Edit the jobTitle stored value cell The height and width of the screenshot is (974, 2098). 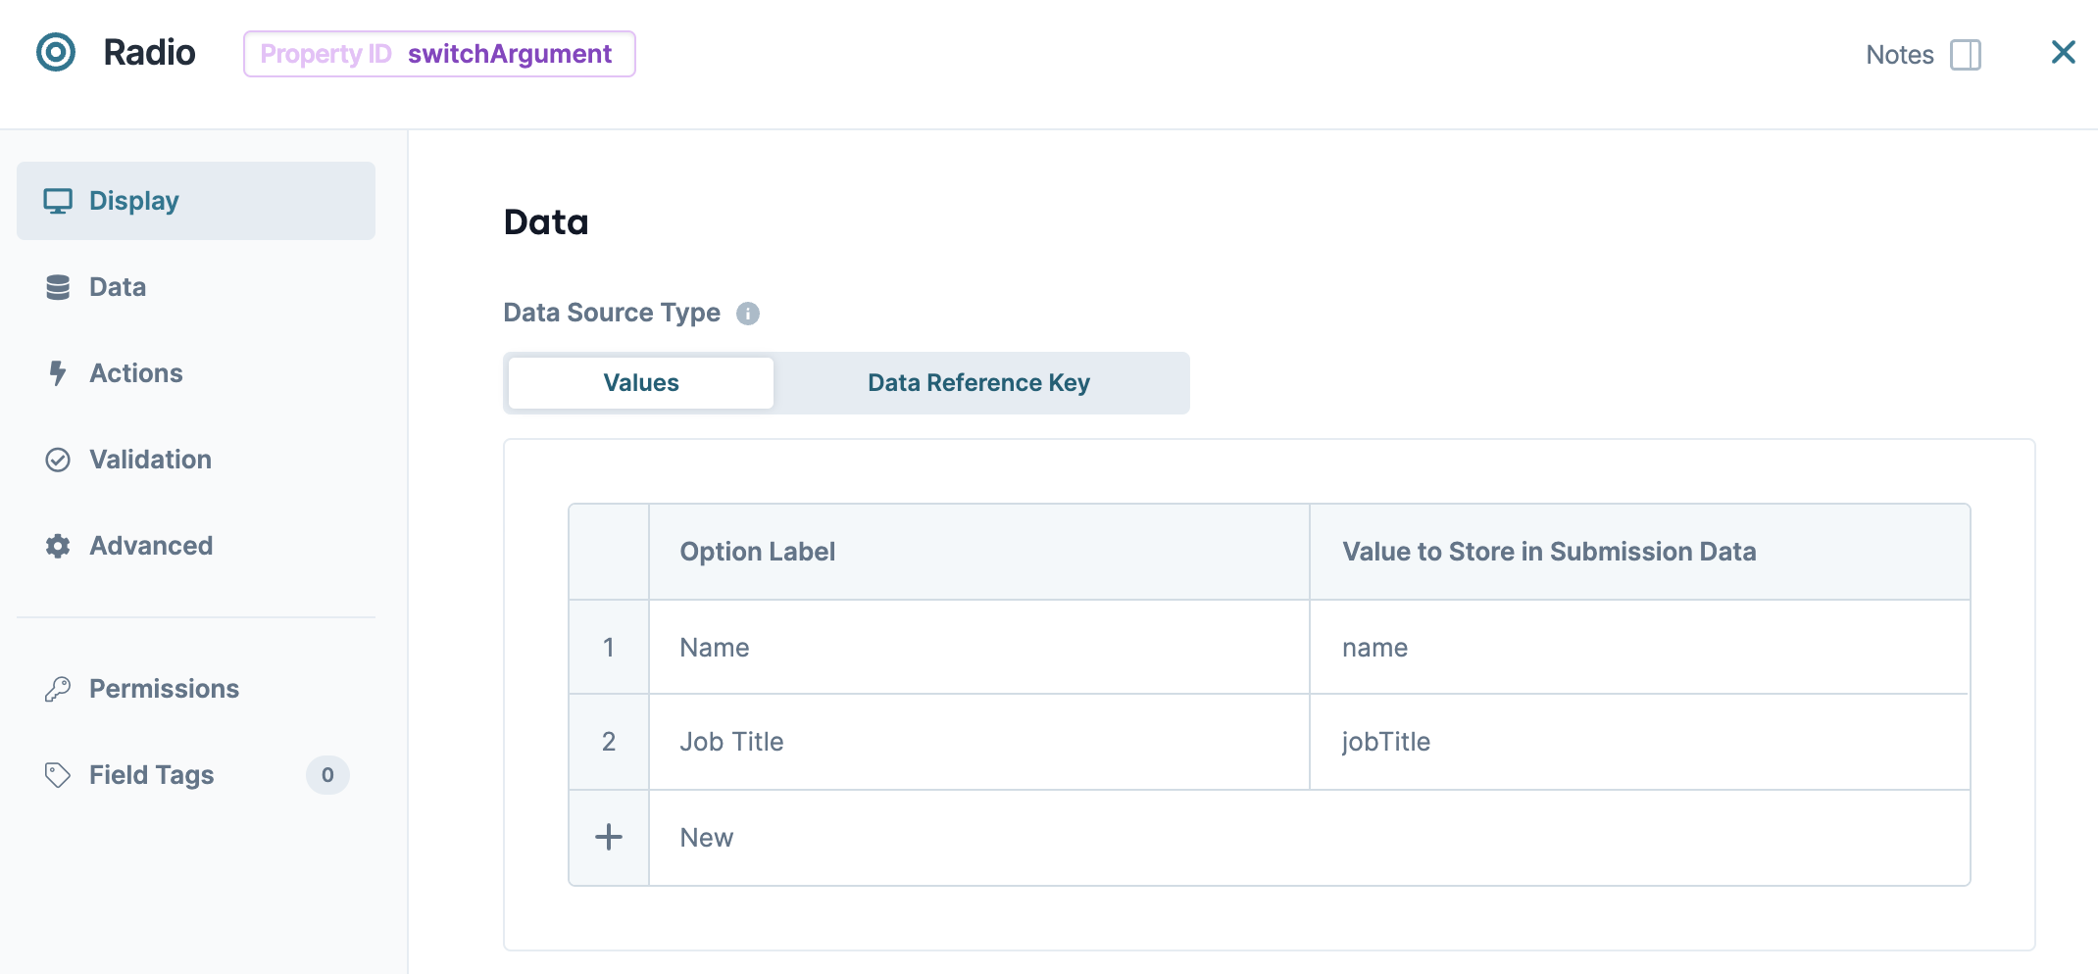1639,742
